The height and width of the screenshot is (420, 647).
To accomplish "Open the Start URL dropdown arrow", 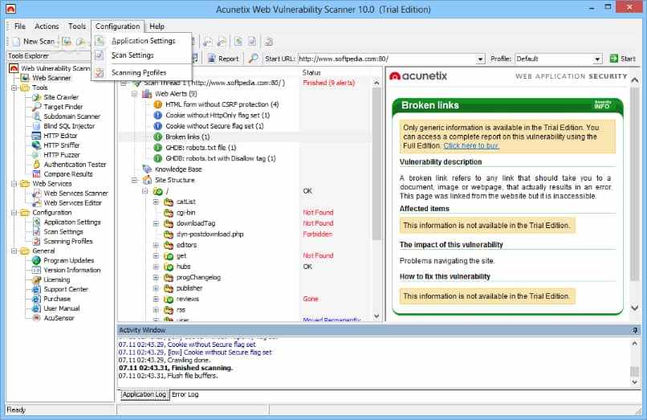I will (480, 59).
